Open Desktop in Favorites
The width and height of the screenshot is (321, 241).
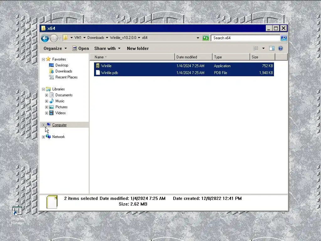click(62, 65)
